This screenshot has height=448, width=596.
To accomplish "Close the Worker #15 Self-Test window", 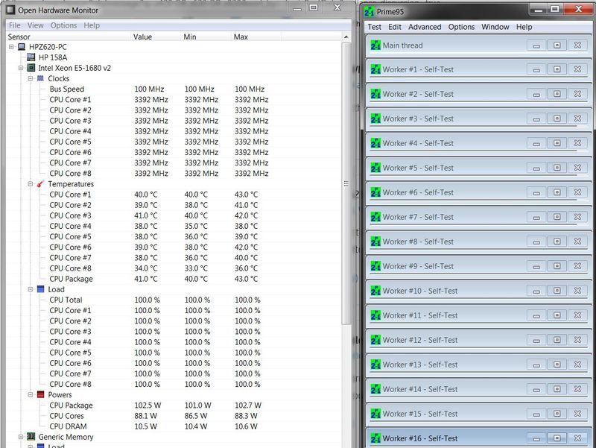I will tap(577, 414).
